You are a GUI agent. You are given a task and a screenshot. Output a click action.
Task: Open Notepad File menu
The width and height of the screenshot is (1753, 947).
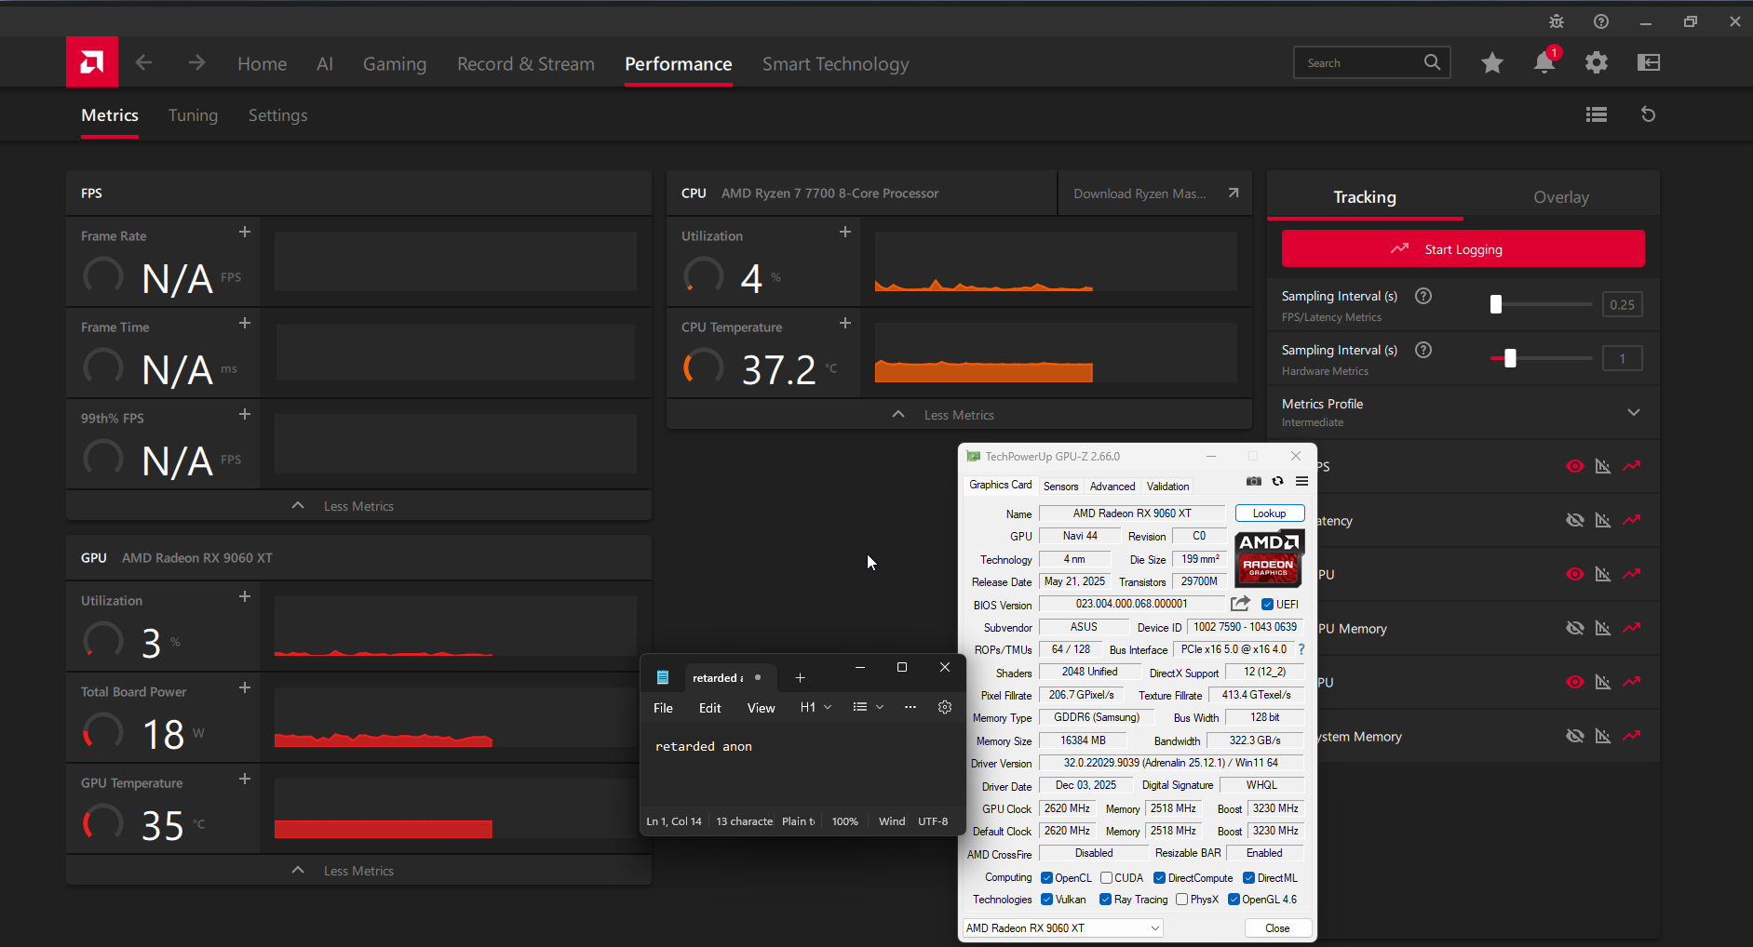click(x=663, y=708)
